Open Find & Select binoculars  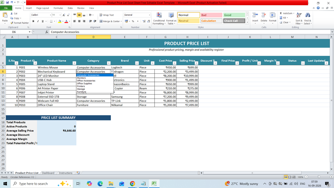[x=307, y=19]
